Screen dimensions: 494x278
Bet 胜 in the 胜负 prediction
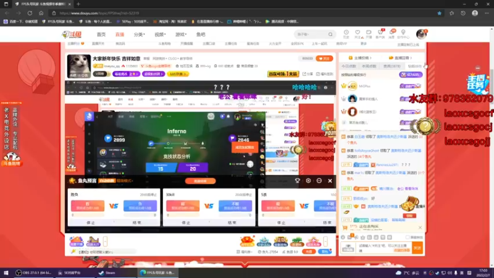[x=88, y=206]
